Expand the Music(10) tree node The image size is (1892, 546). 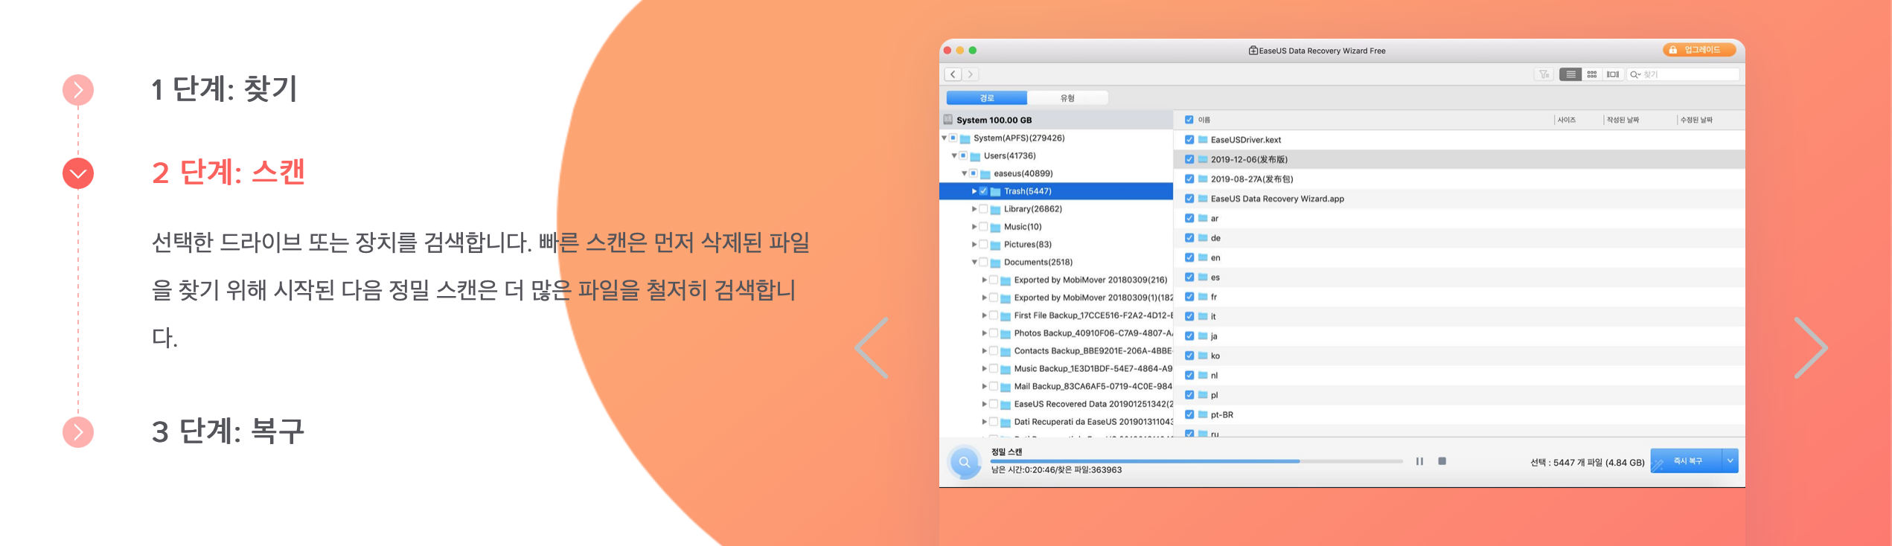pyautogui.click(x=974, y=227)
